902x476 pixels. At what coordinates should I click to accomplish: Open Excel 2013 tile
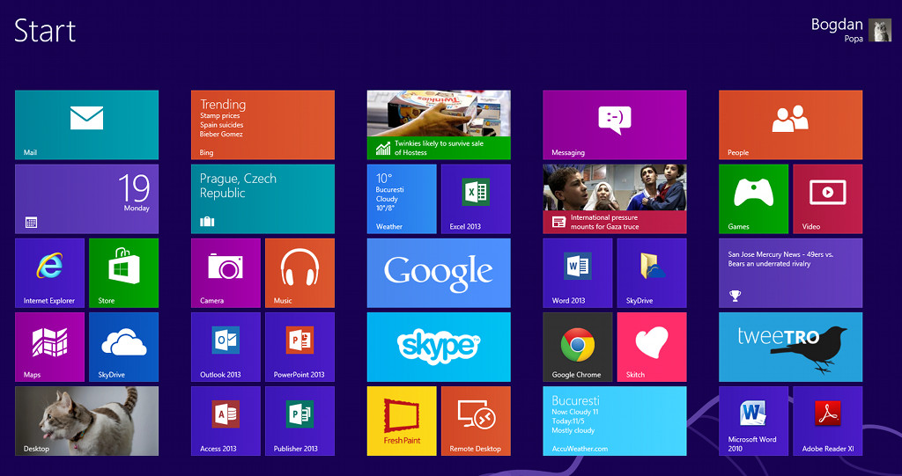point(476,199)
